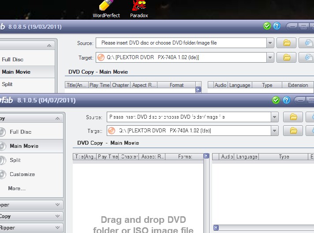This screenshot has height=233, width=314.
Task: Click Title(Ang.. column header in 8.1.0.5
Action: pyautogui.click(x=85, y=157)
